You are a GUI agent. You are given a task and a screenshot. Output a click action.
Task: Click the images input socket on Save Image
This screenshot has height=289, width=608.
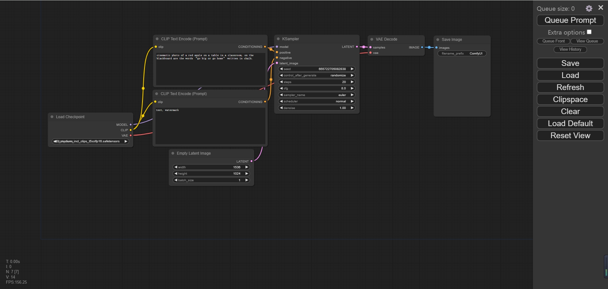click(x=436, y=48)
